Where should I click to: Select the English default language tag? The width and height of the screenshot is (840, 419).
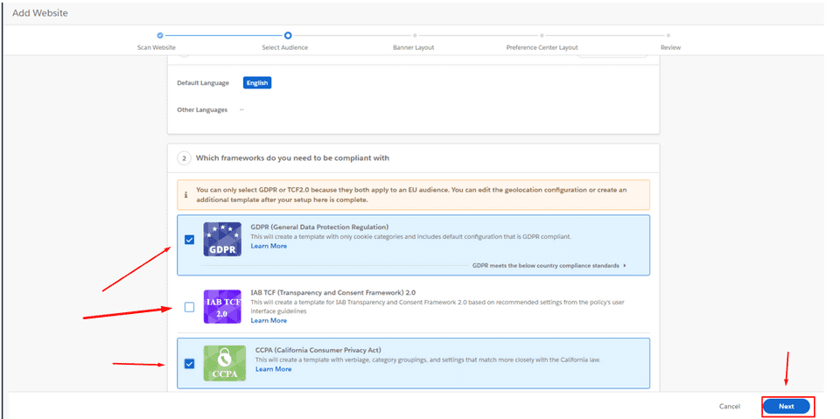coord(257,83)
